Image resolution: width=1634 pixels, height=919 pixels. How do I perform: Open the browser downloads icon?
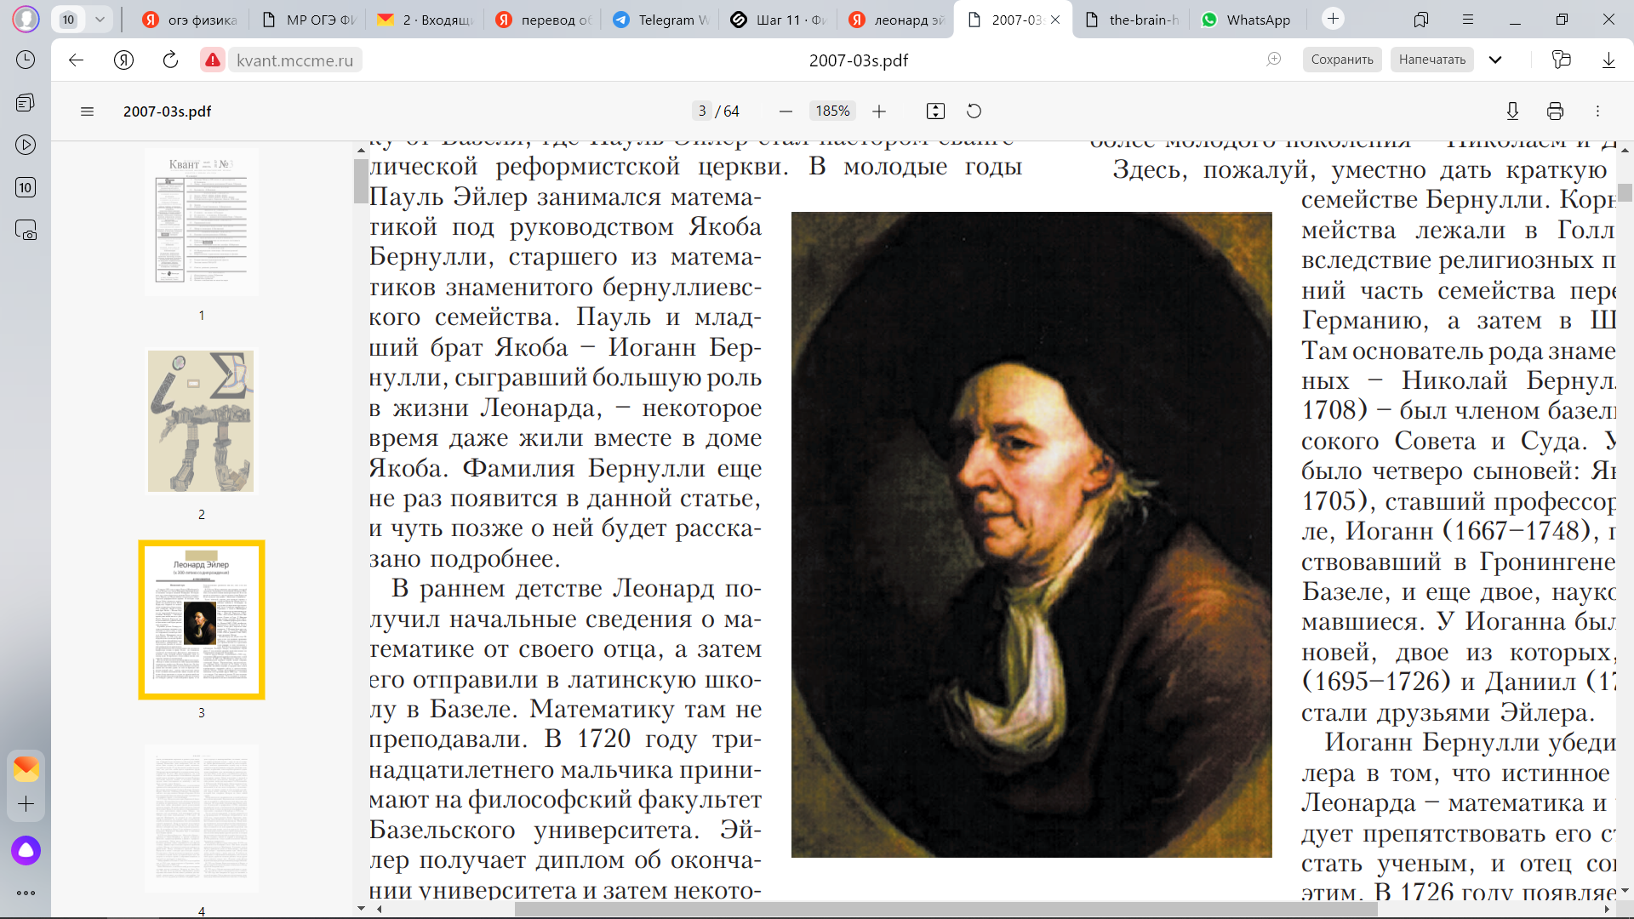(1608, 60)
